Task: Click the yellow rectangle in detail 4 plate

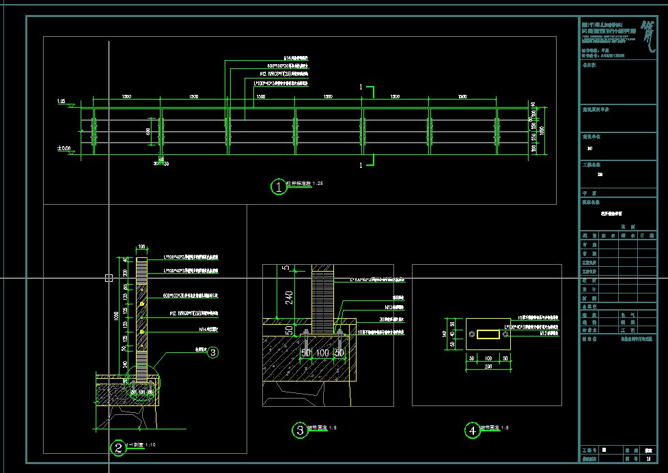Action: [488, 334]
